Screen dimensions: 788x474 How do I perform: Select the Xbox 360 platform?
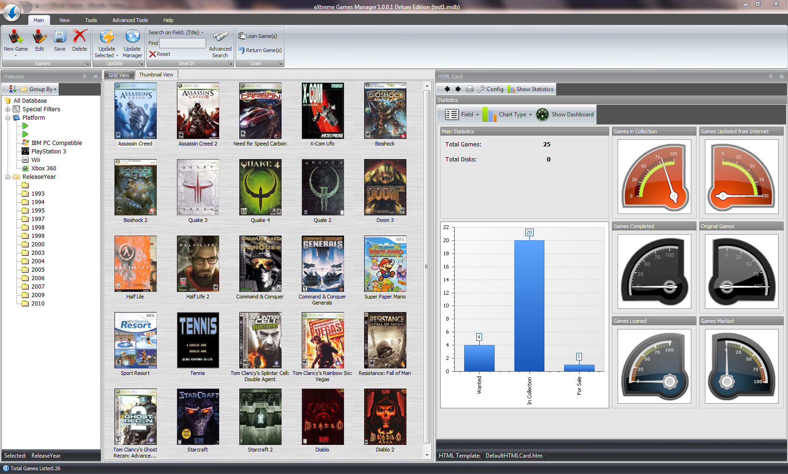click(x=44, y=168)
